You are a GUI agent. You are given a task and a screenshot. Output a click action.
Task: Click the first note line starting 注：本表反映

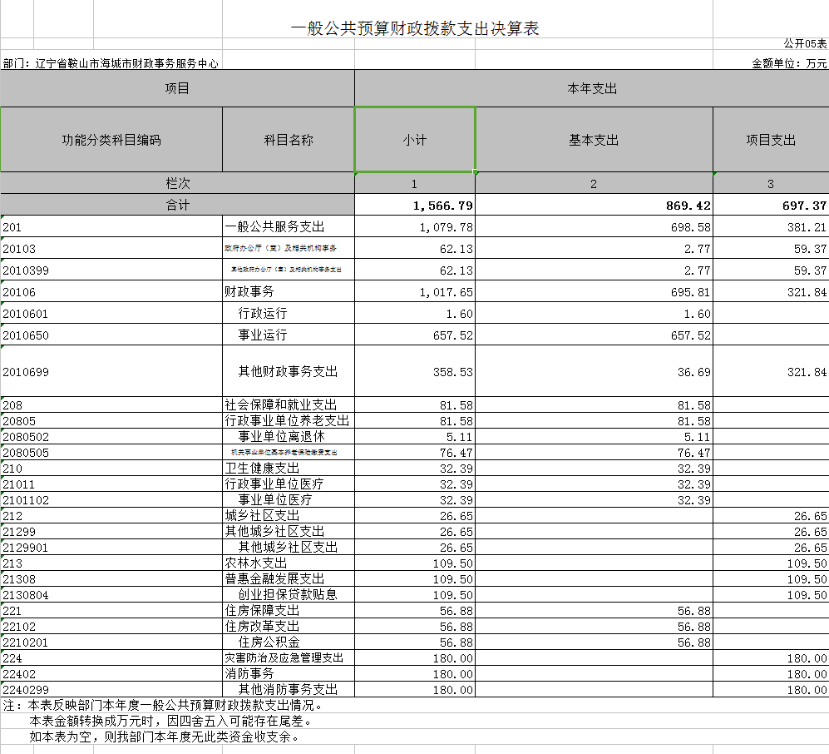[x=163, y=706]
